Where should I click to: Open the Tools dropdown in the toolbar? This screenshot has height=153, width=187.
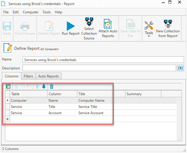149,29
